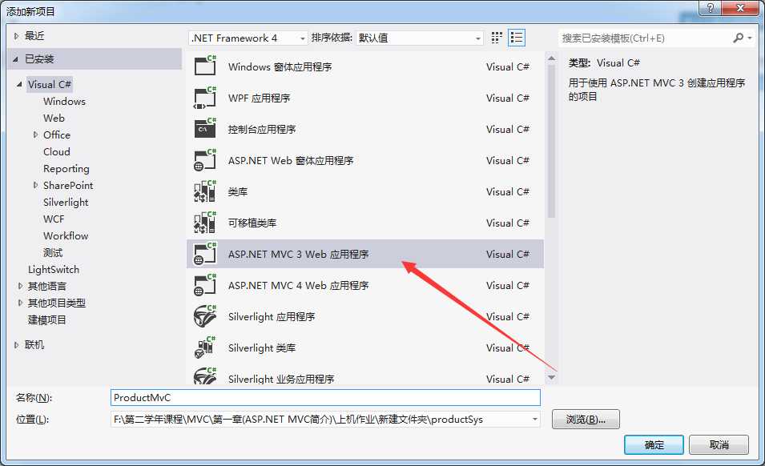Select the Web category
This screenshot has width=765, height=466.
(x=54, y=118)
